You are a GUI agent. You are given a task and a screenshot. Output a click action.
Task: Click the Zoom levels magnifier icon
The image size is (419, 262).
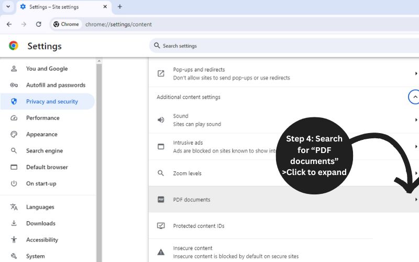(x=161, y=173)
